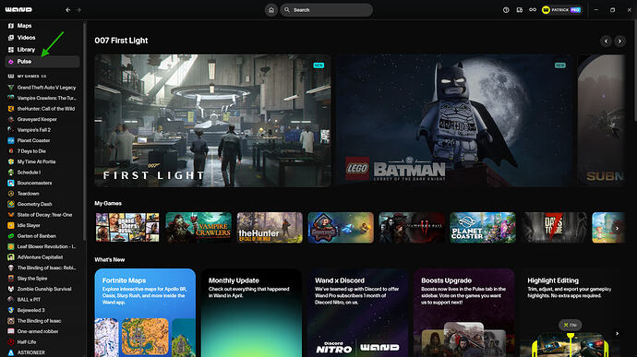Image resolution: width=637 pixels, height=357 pixels.
Task: Open My Time At Portia from sidebar
Action: [x=42, y=161]
